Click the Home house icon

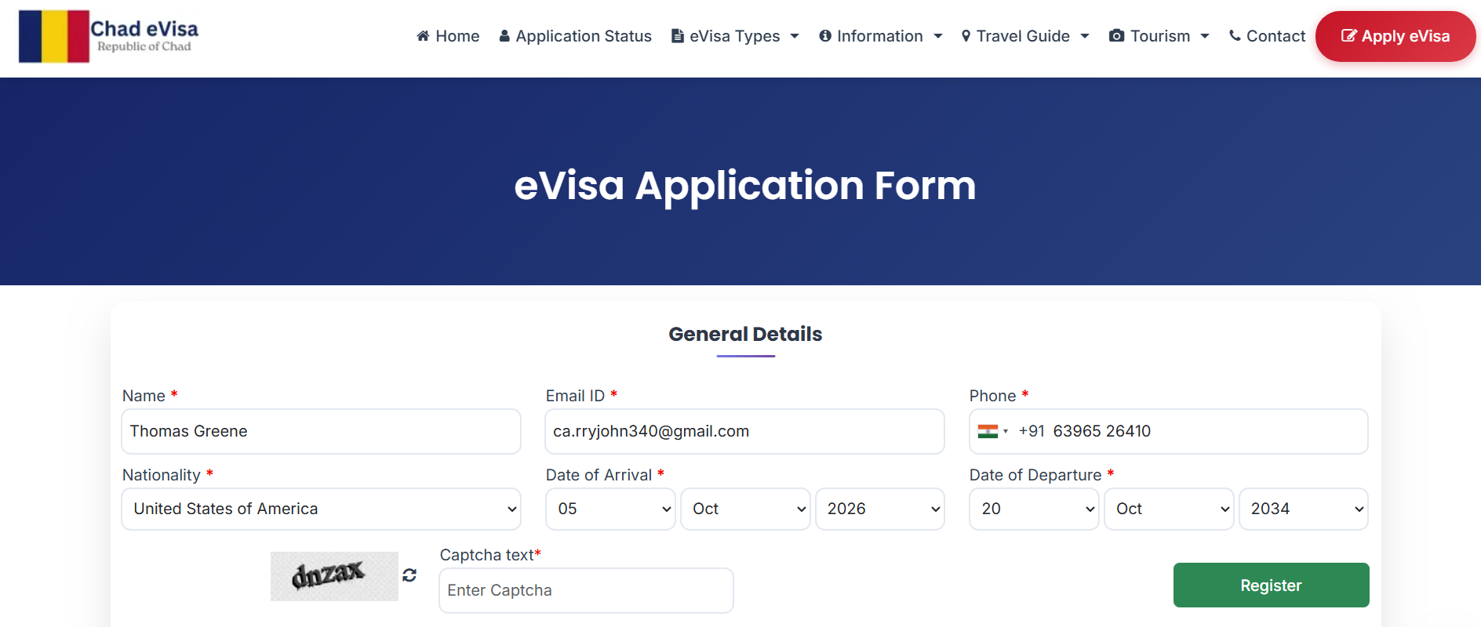click(x=423, y=36)
